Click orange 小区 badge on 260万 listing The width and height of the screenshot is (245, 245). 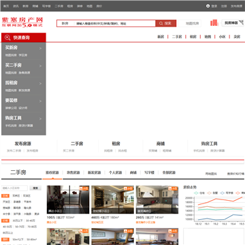tap(174, 189)
